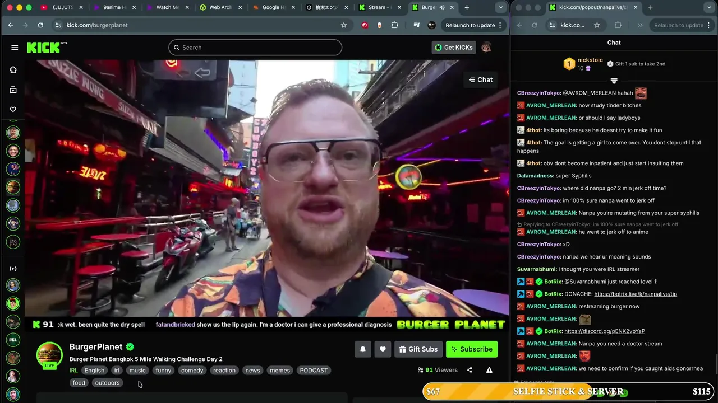Click the Get KICKs button
The width and height of the screenshot is (718, 403).
tap(454, 48)
